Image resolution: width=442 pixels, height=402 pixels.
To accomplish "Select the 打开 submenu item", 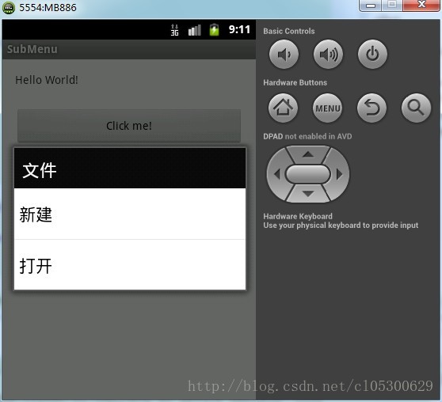I will coord(130,265).
